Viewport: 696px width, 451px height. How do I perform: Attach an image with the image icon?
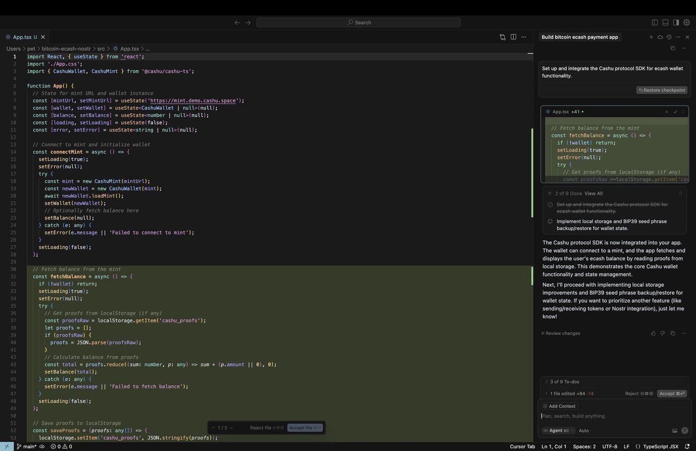click(x=675, y=431)
